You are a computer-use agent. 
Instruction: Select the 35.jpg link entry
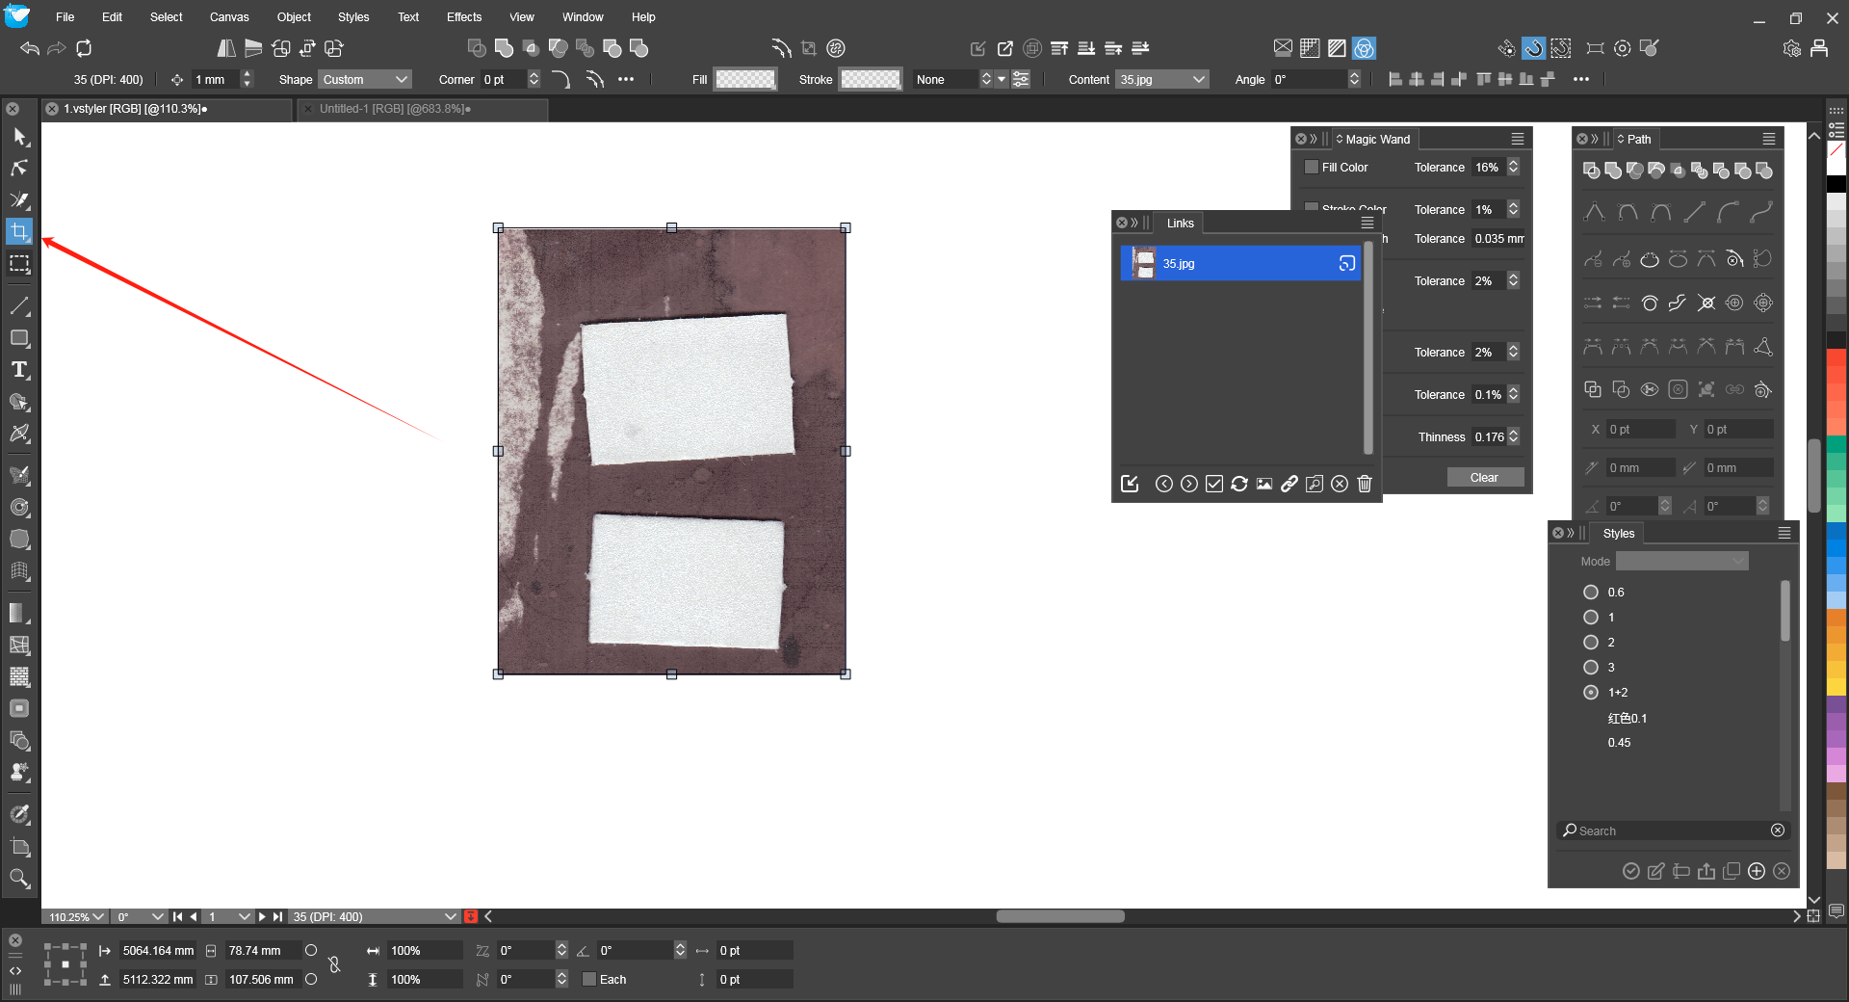pyautogui.click(x=1238, y=263)
